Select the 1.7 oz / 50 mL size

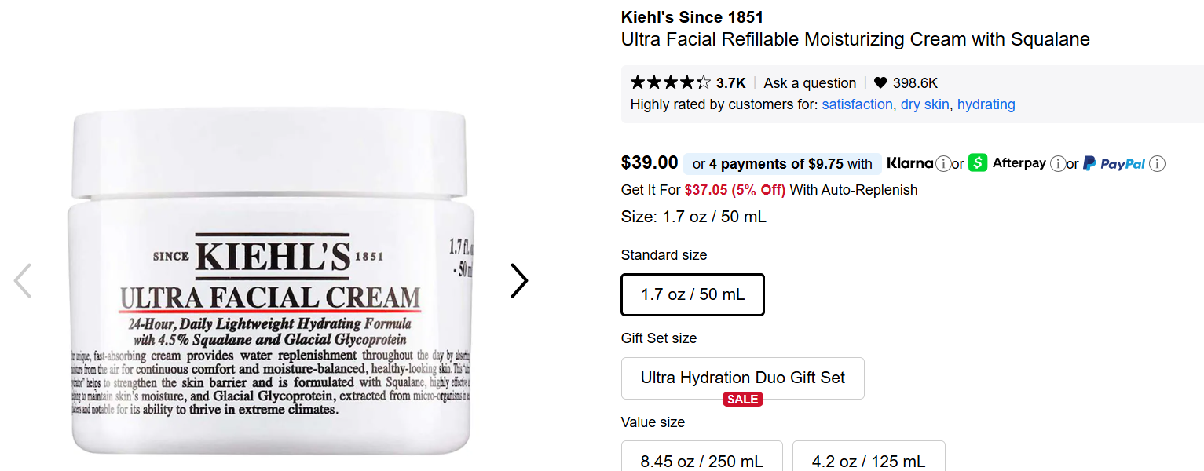click(x=692, y=294)
